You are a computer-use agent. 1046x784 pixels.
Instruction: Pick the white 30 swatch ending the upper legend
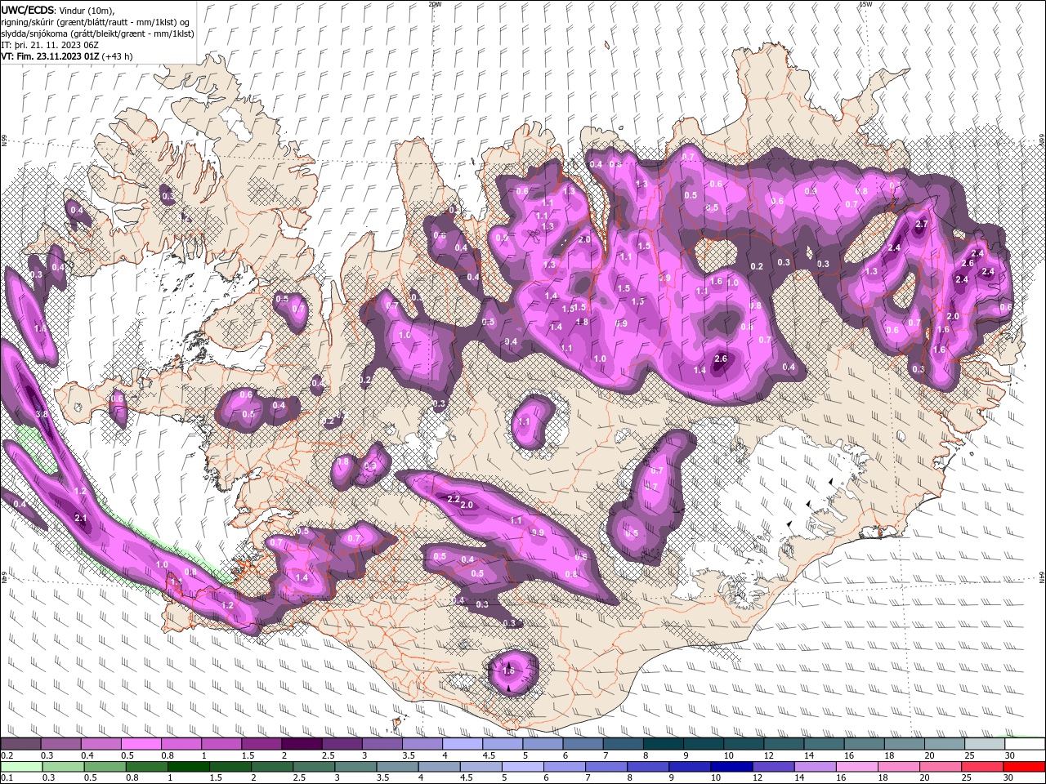[1024, 744]
